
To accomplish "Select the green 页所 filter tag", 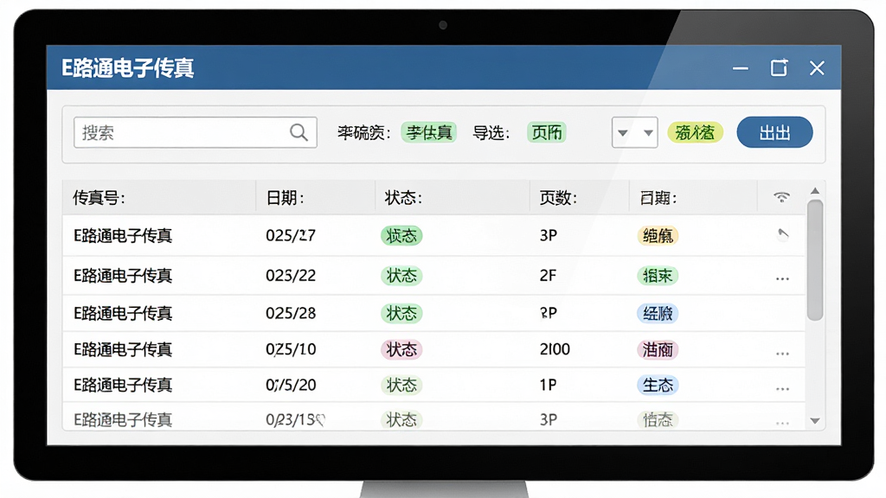I will click(x=547, y=132).
